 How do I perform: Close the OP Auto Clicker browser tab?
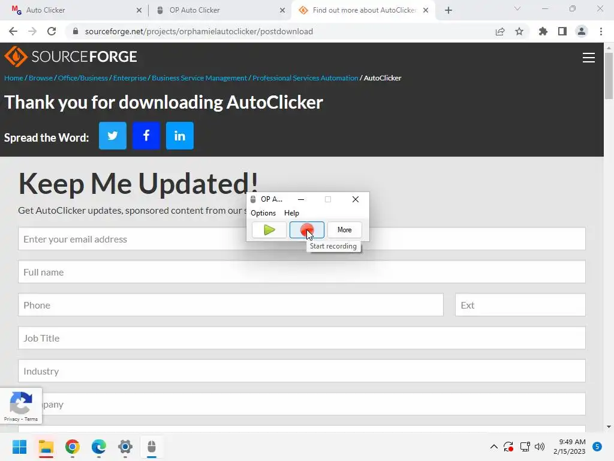[x=282, y=10]
